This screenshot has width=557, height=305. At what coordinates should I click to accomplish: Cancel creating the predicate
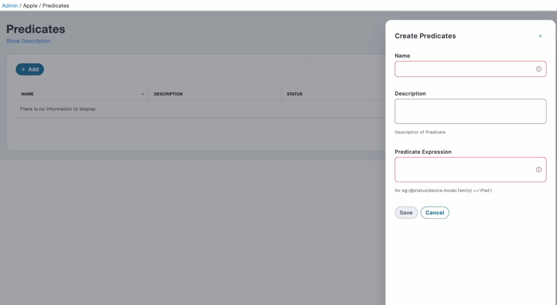click(x=435, y=213)
